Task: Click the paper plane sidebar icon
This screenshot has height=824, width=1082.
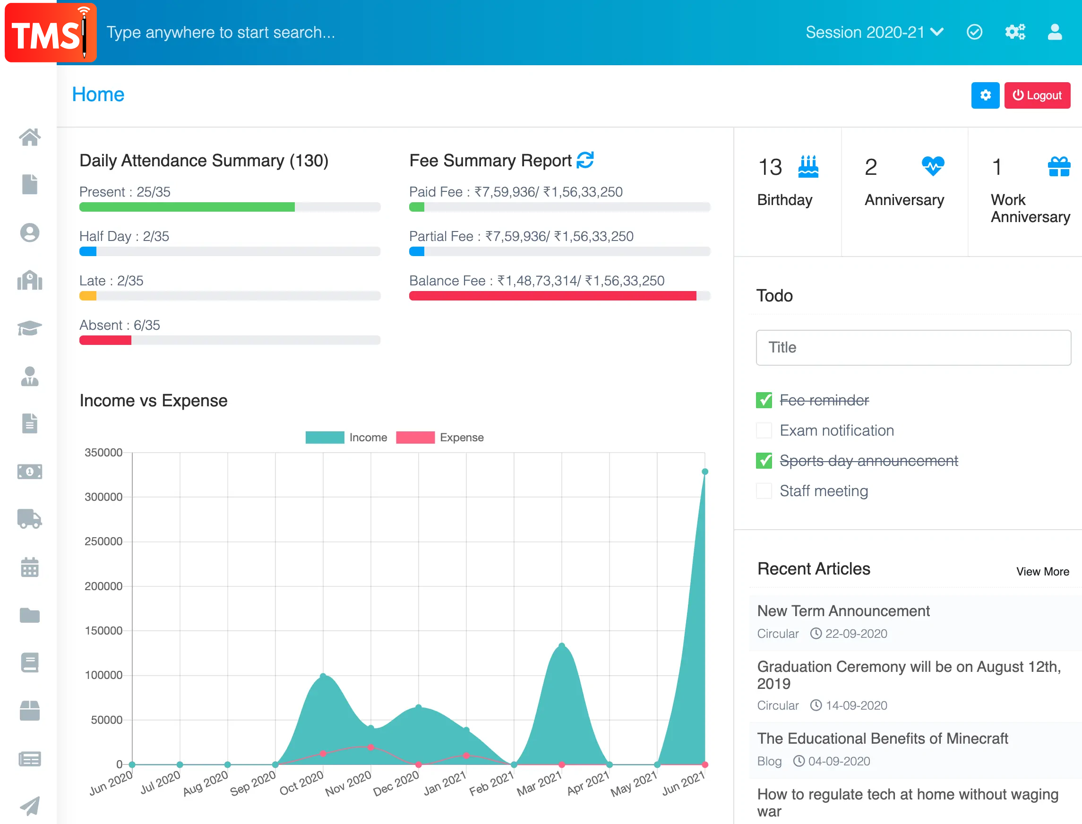Action: [29, 806]
